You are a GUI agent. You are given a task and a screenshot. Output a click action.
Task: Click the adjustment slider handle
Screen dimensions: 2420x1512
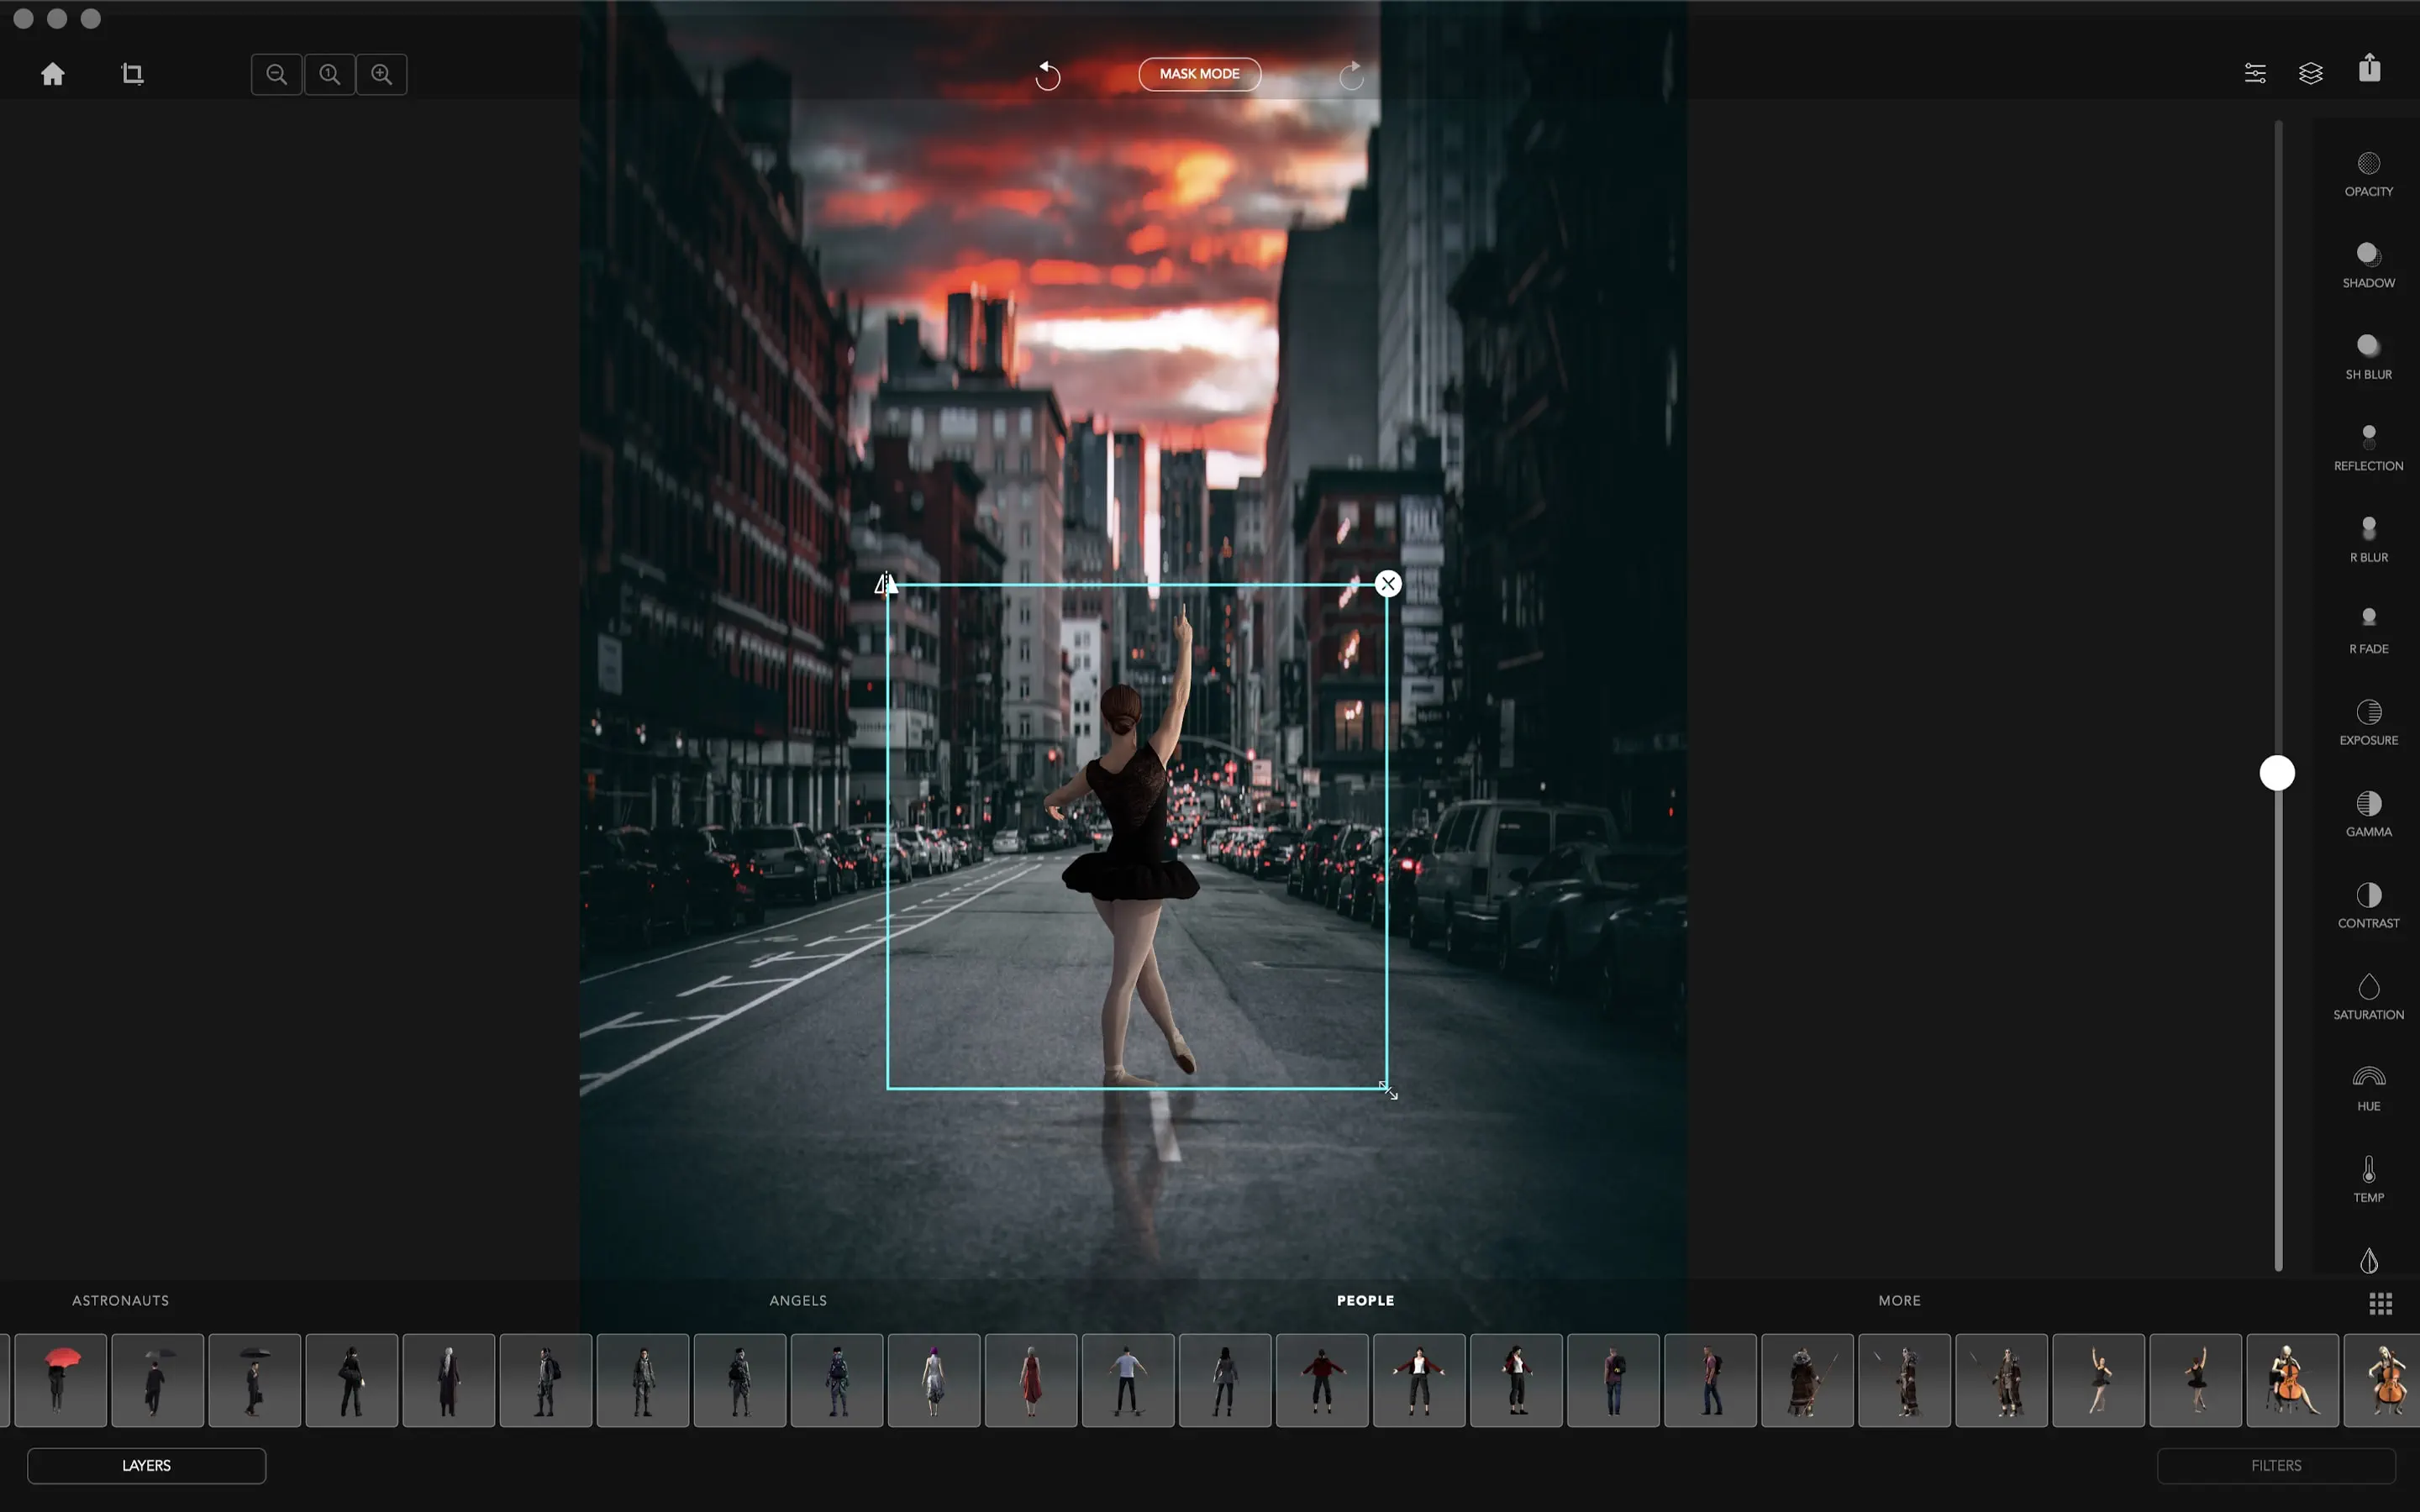click(x=2277, y=773)
